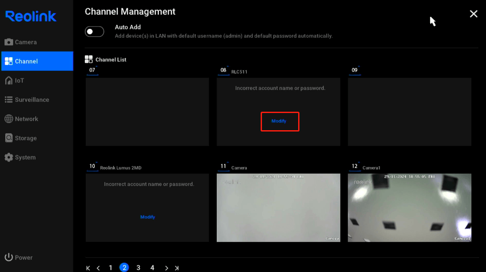
Task: Click the Reolink Lumus 2MD channel name
Action: 121,168
